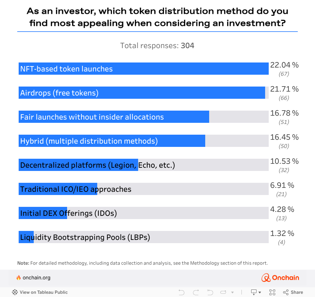Click the Initial DEX Offerings bar

[43, 213]
